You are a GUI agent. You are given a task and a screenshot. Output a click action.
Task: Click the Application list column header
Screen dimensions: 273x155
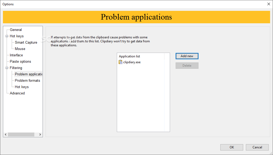pos(141,56)
